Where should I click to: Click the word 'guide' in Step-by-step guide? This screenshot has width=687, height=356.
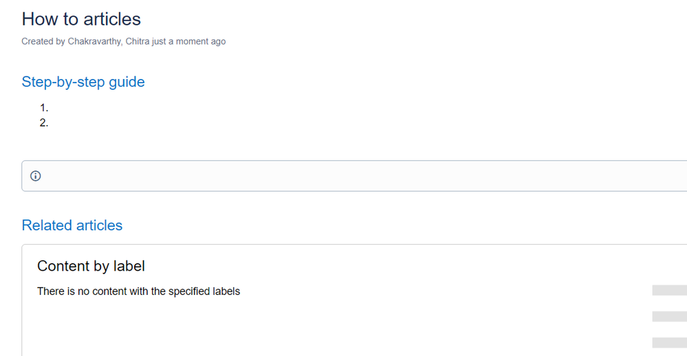point(127,82)
